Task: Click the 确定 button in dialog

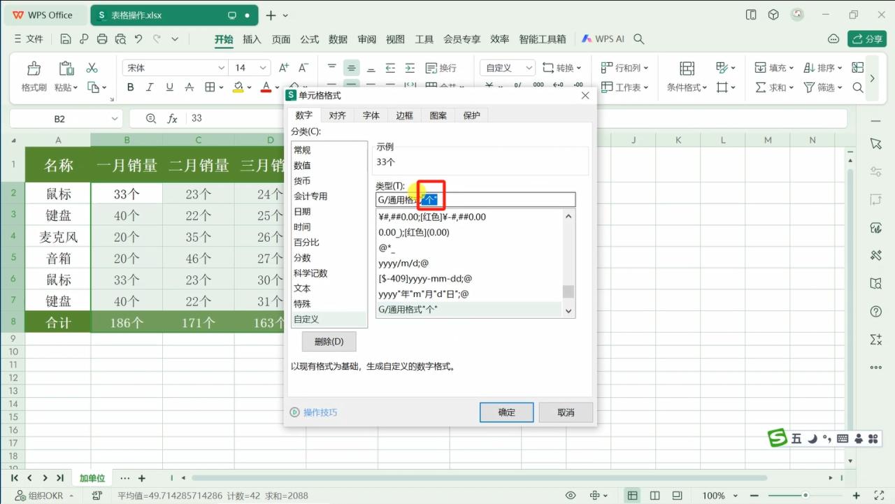Action: tap(506, 412)
